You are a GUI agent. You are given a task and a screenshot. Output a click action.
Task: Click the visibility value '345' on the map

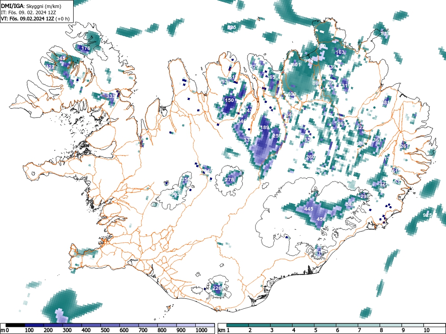point(61,58)
